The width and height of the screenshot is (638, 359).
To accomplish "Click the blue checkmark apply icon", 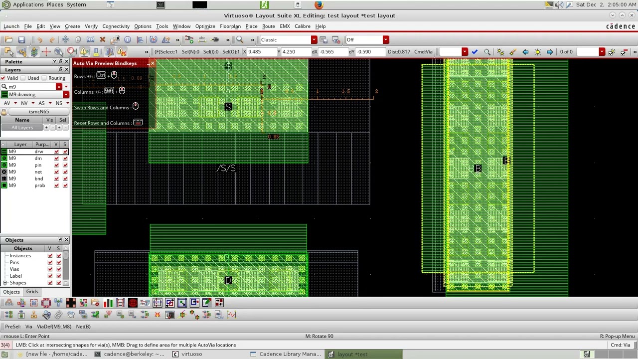I will tap(475, 52).
